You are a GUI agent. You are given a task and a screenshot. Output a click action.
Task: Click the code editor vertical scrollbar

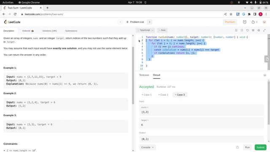269,52
